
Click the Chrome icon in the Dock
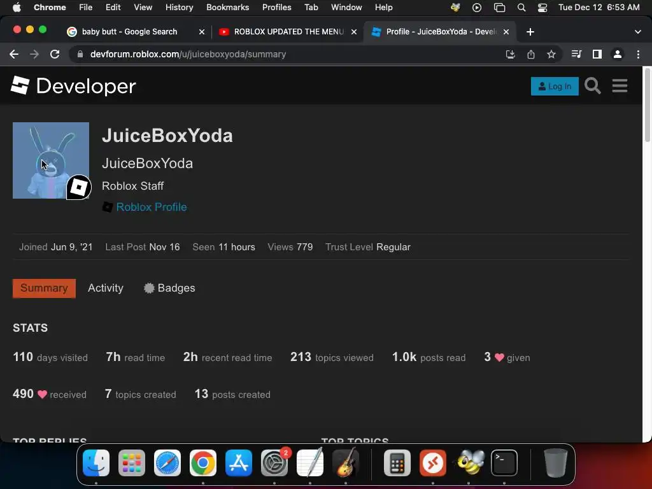[203, 462]
